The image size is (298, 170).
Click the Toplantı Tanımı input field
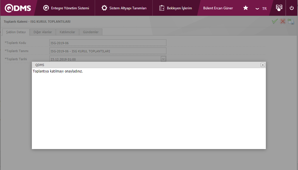(x=108, y=51)
